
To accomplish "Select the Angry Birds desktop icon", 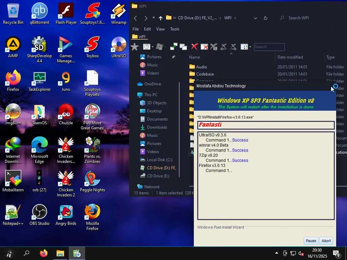I will (66, 215).
